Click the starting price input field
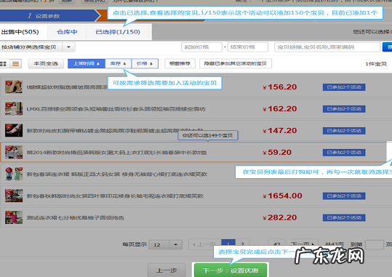This screenshot has width=392, height=277. [201, 47]
